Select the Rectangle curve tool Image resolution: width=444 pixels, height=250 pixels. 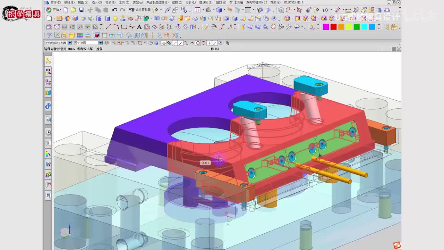coord(124,27)
